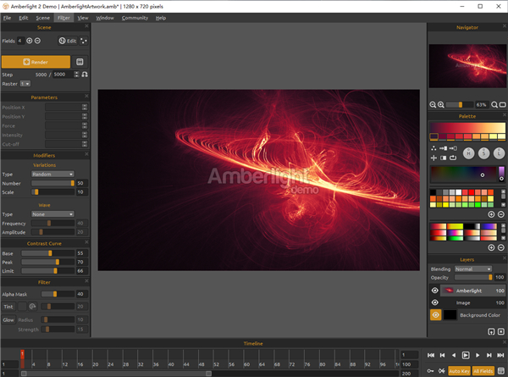Hide the Image layer
This screenshot has height=377, width=508.
pos(435,302)
